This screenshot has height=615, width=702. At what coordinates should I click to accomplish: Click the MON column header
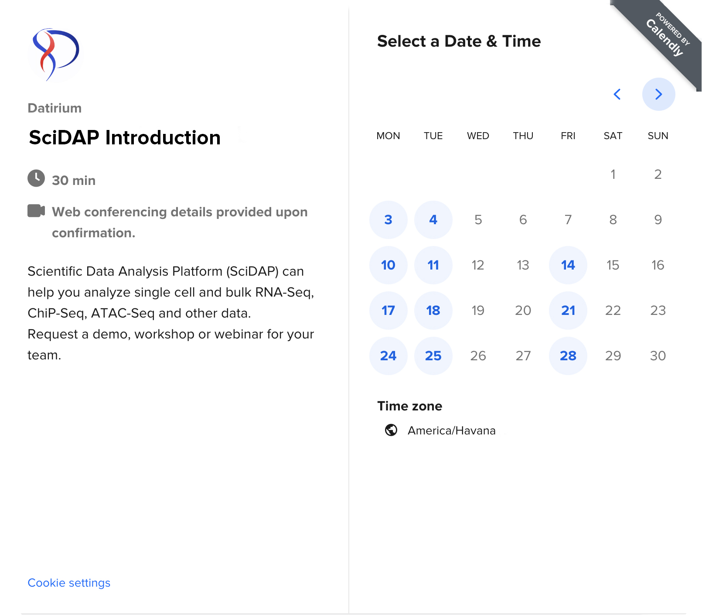tap(388, 136)
